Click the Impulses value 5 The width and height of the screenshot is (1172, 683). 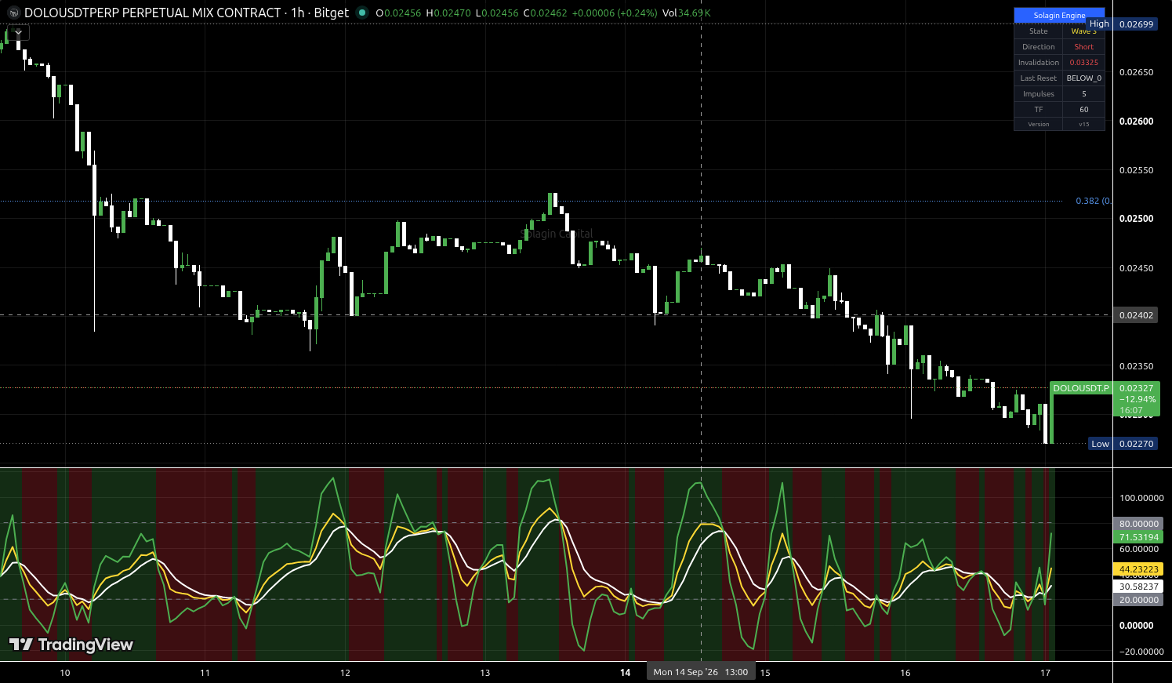(1083, 94)
